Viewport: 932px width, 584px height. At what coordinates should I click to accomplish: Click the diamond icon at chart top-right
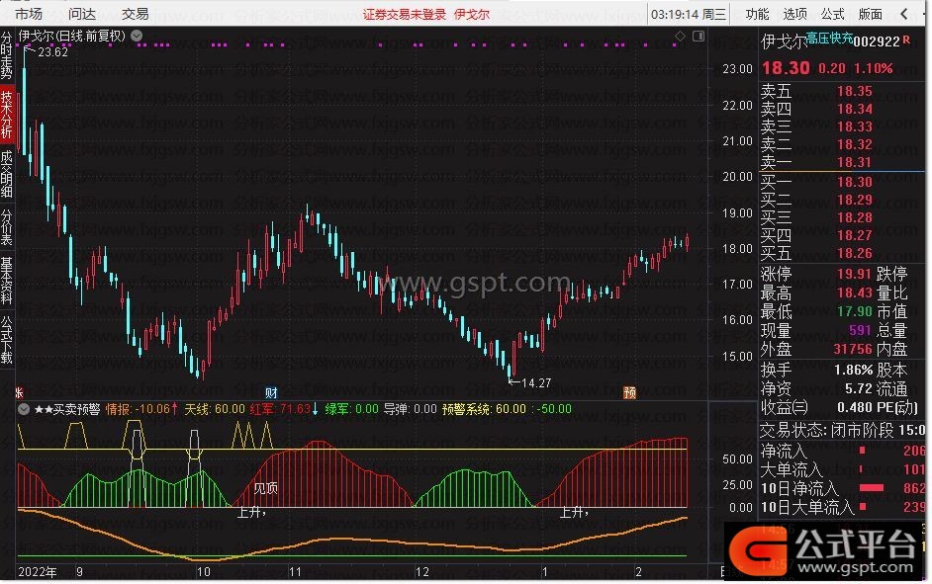click(x=680, y=37)
